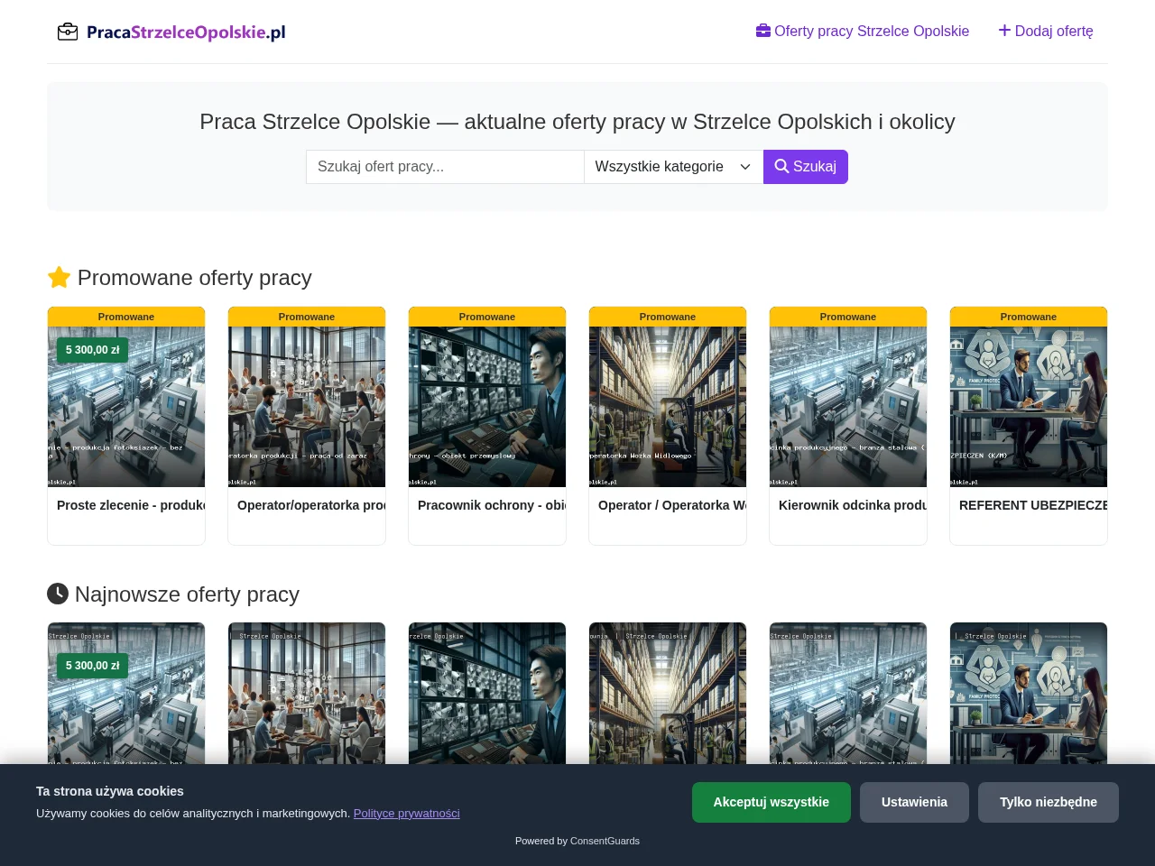Viewport: 1155px width, 866px height.
Task: Click the Kierownik odcinka produkcyjnego title
Action: point(853,505)
